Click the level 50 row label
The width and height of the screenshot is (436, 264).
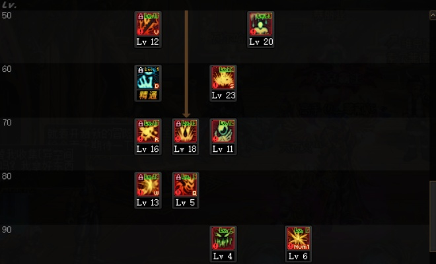(x=7, y=16)
